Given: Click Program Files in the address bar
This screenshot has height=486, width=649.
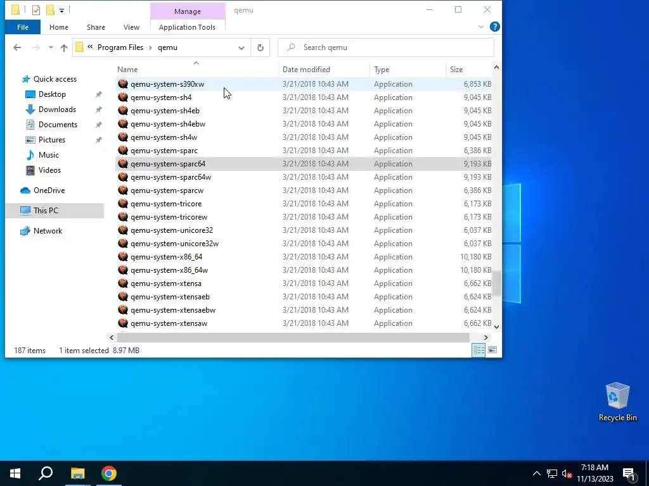Looking at the screenshot, I should (x=120, y=47).
